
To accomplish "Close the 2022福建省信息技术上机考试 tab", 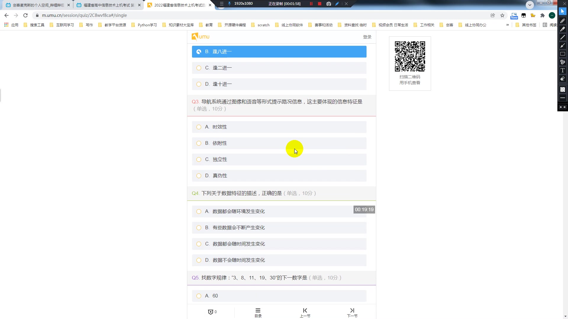I will (x=210, y=5).
